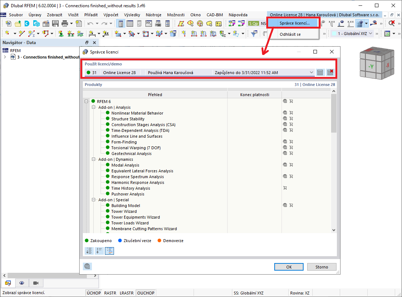Click the new surface tool icon
Screen dimensions: 402x297
tap(118, 34)
